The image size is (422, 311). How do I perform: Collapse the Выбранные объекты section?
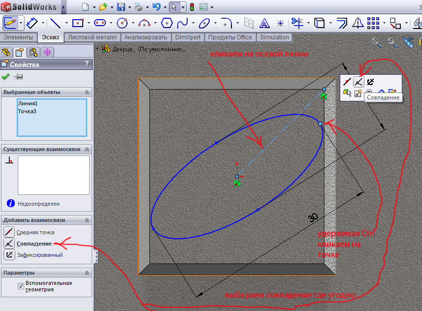tap(87, 92)
